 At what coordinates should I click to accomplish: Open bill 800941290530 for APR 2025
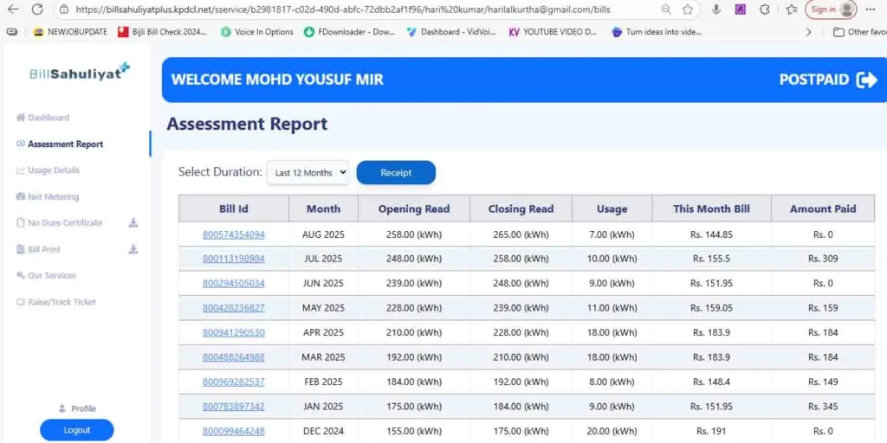click(x=233, y=332)
